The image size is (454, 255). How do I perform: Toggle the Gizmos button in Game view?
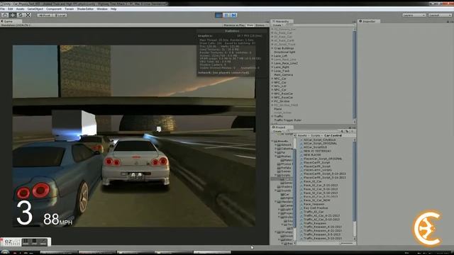260,25
